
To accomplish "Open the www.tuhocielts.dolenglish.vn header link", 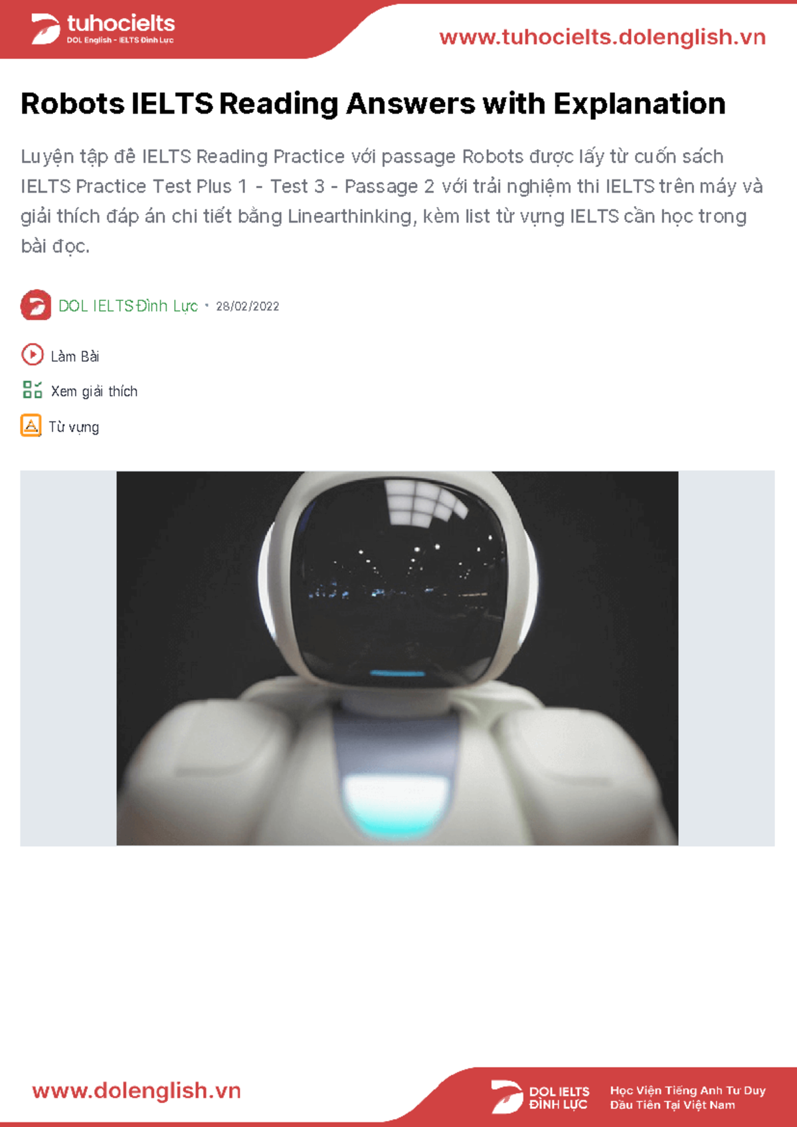I will 602,37.
